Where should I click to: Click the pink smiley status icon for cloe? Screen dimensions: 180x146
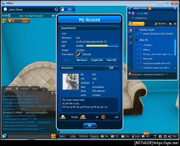coord(133,13)
